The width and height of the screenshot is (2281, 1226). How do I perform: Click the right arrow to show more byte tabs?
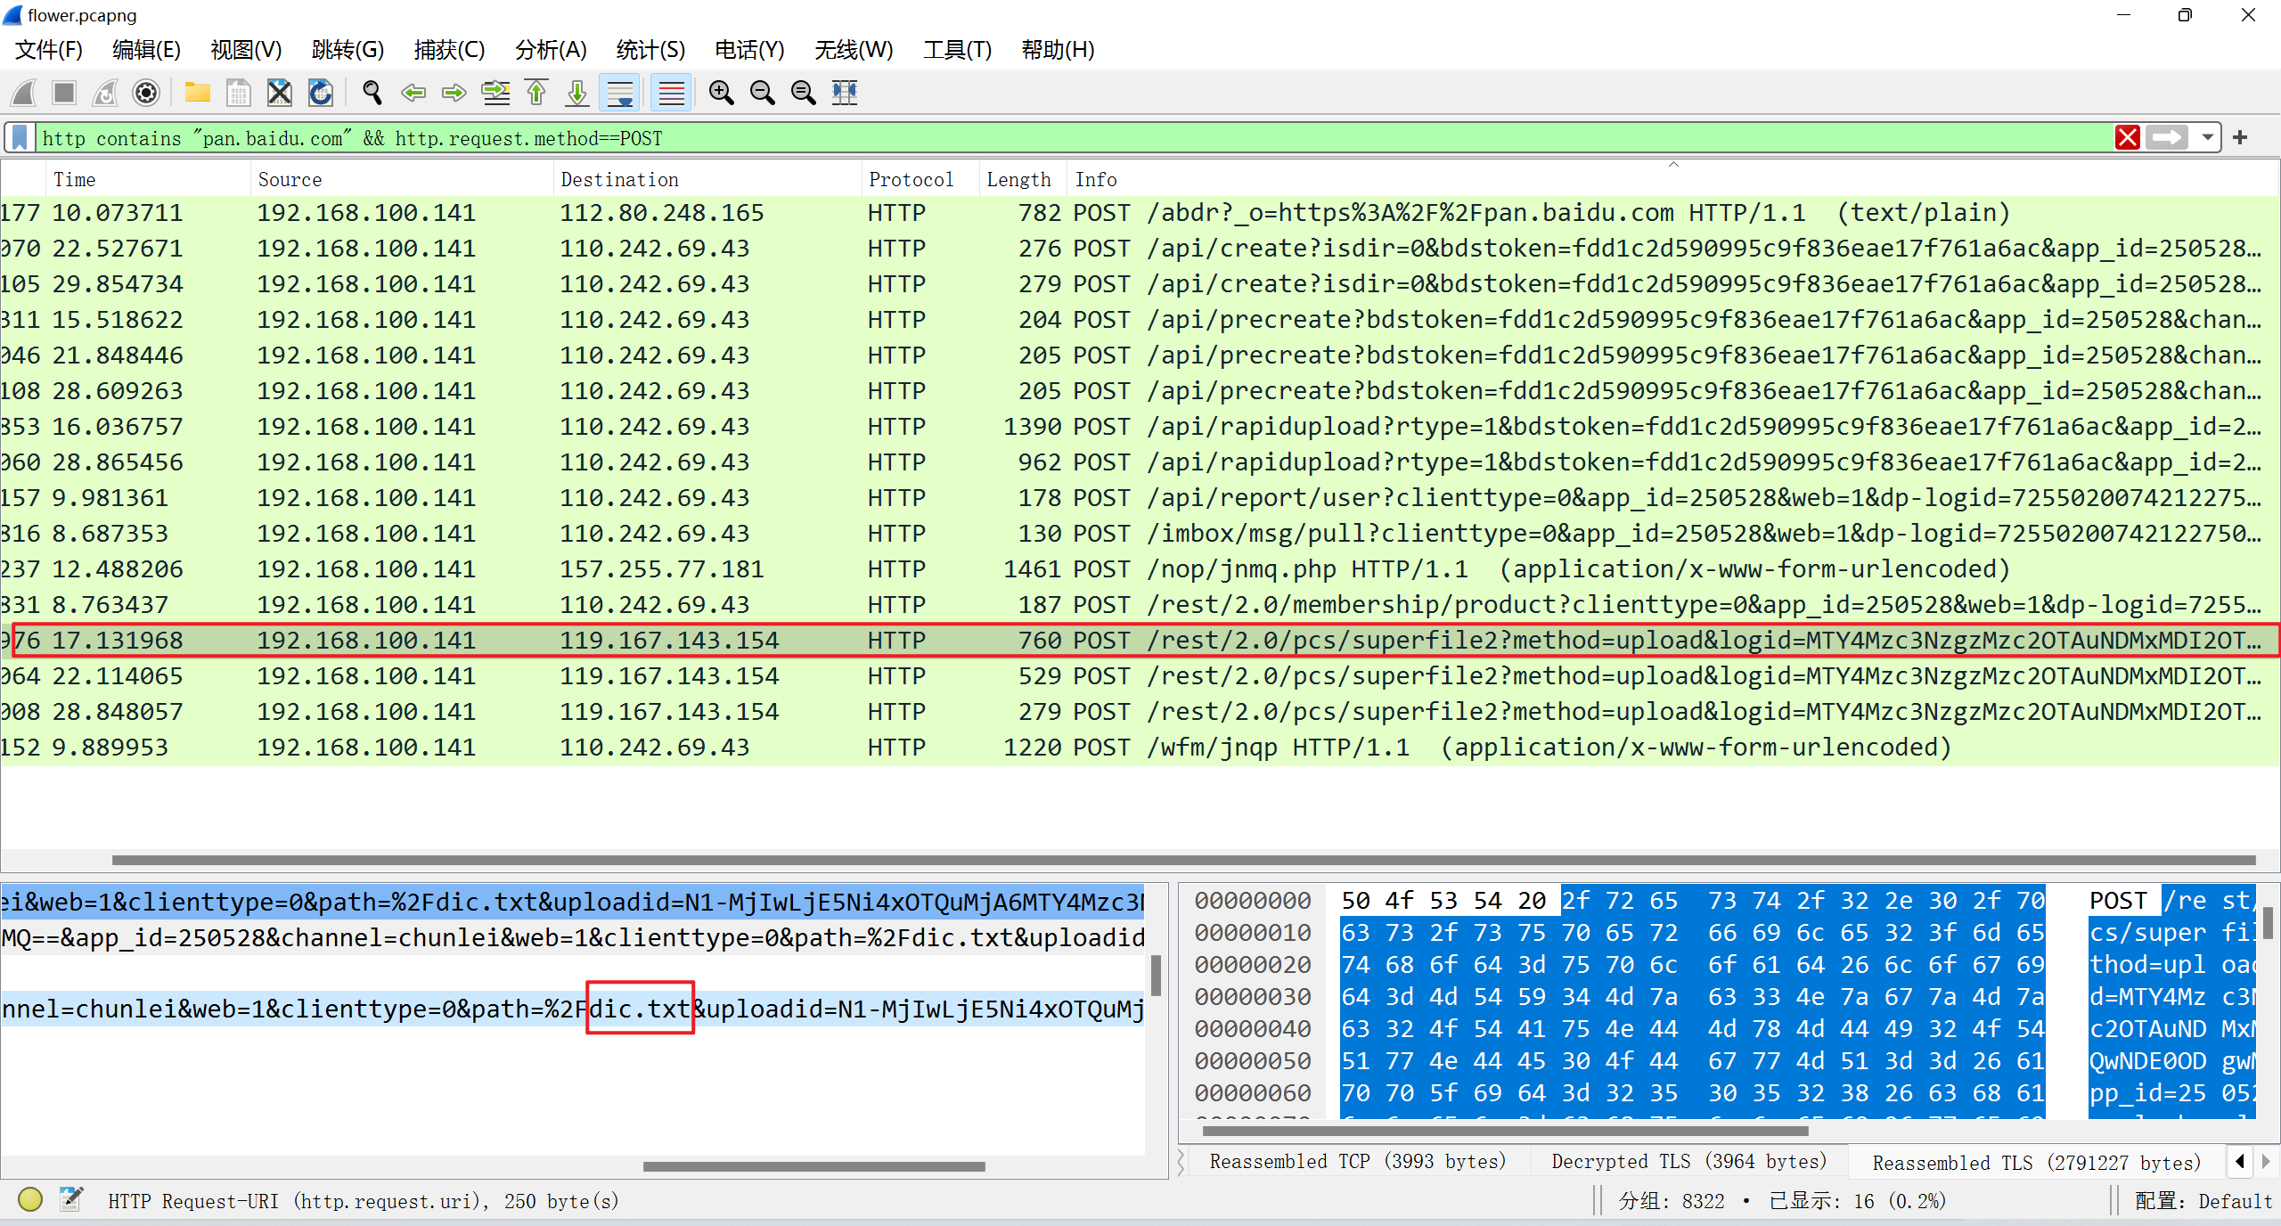pos(2266,1161)
